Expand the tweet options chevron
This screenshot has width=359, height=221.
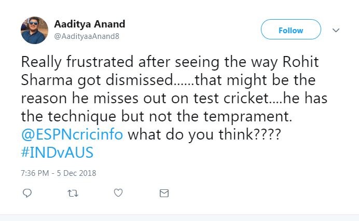(x=336, y=30)
